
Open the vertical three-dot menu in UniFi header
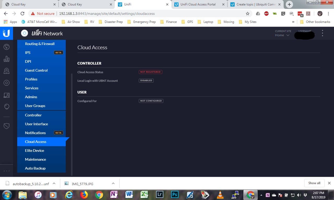(323, 33)
